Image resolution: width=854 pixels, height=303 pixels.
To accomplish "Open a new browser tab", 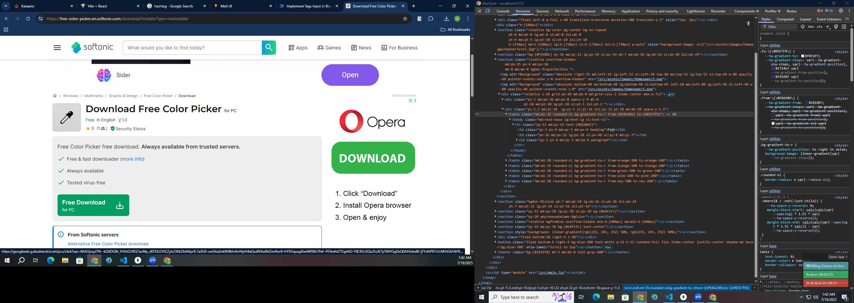I will pos(413,6).
